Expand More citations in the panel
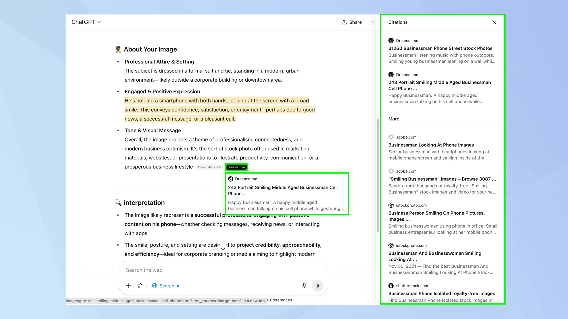 [394, 119]
